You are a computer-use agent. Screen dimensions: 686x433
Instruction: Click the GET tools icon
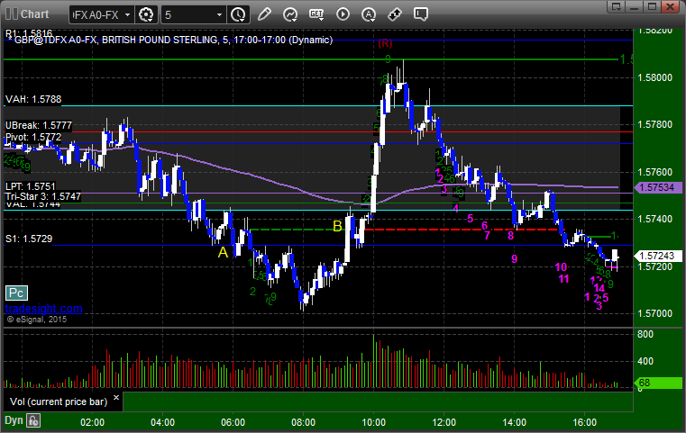click(x=316, y=14)
